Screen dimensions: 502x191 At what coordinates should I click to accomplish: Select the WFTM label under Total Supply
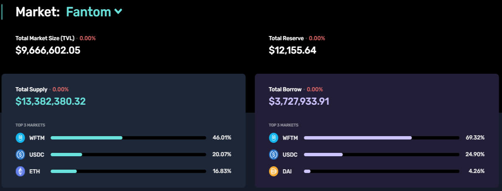(x=37, y=138)
